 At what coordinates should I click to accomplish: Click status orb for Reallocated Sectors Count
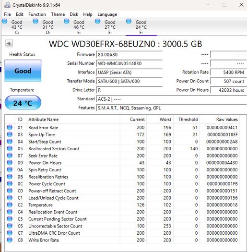10,148
